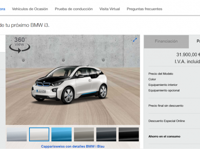This screenshot has width=200, height=149.
Task: Expand car image to fullscreen via blue arrow icon
Action: [x=135, y=40]
